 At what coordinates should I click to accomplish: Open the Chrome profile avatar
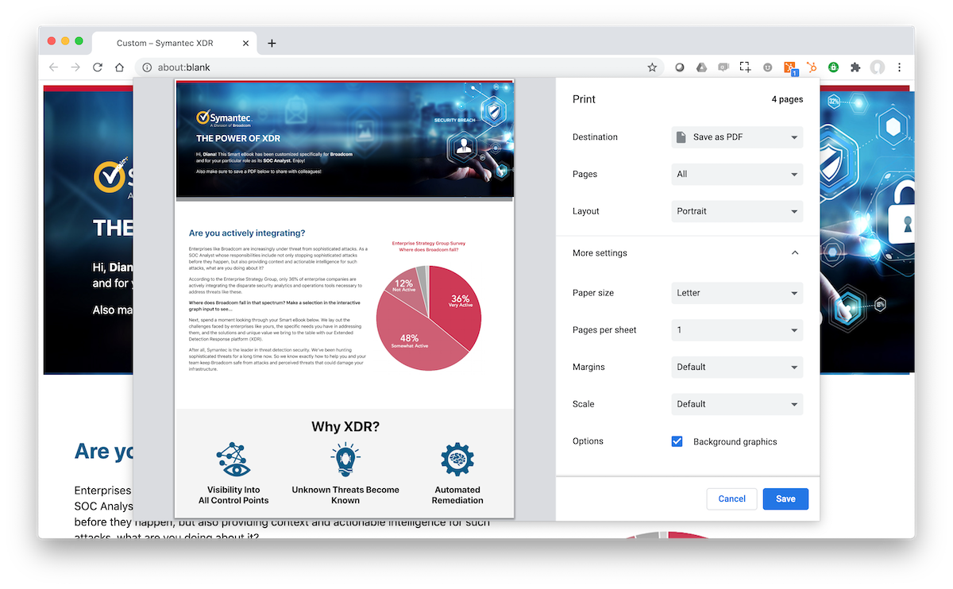tap(878, 67)
